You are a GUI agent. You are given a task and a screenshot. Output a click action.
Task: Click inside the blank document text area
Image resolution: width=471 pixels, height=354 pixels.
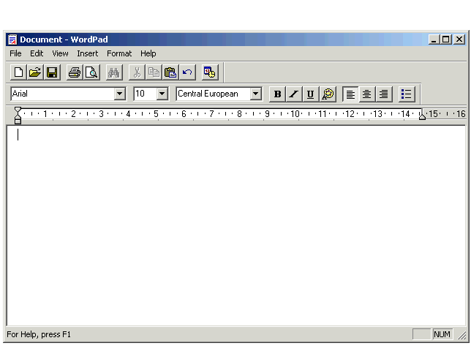(236, 225)
